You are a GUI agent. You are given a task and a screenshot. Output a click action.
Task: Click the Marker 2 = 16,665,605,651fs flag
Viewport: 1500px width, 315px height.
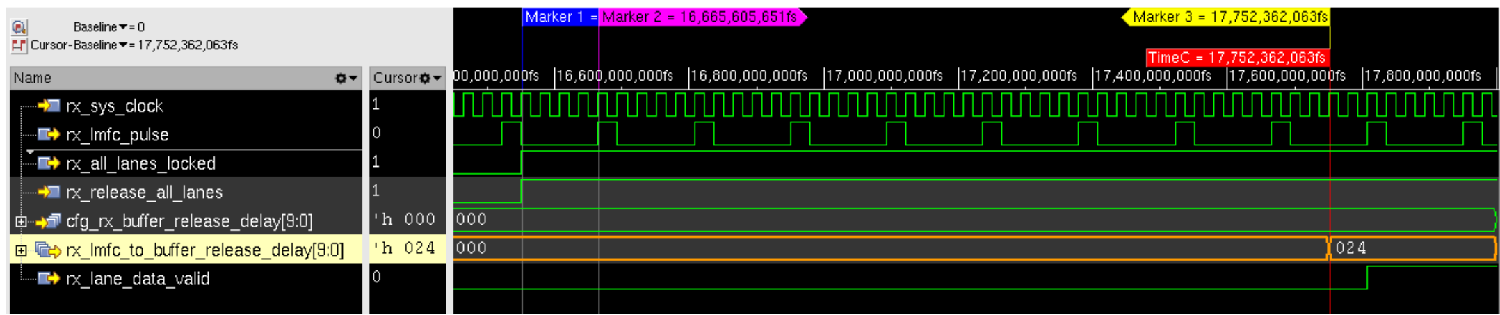click(702, 17)
